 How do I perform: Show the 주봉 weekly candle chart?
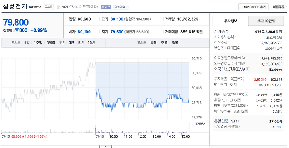coord(164,43)
